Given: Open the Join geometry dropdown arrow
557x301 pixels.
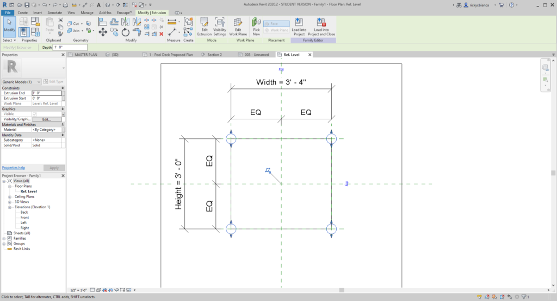Looking at the screenshot, I should point(82,31).
